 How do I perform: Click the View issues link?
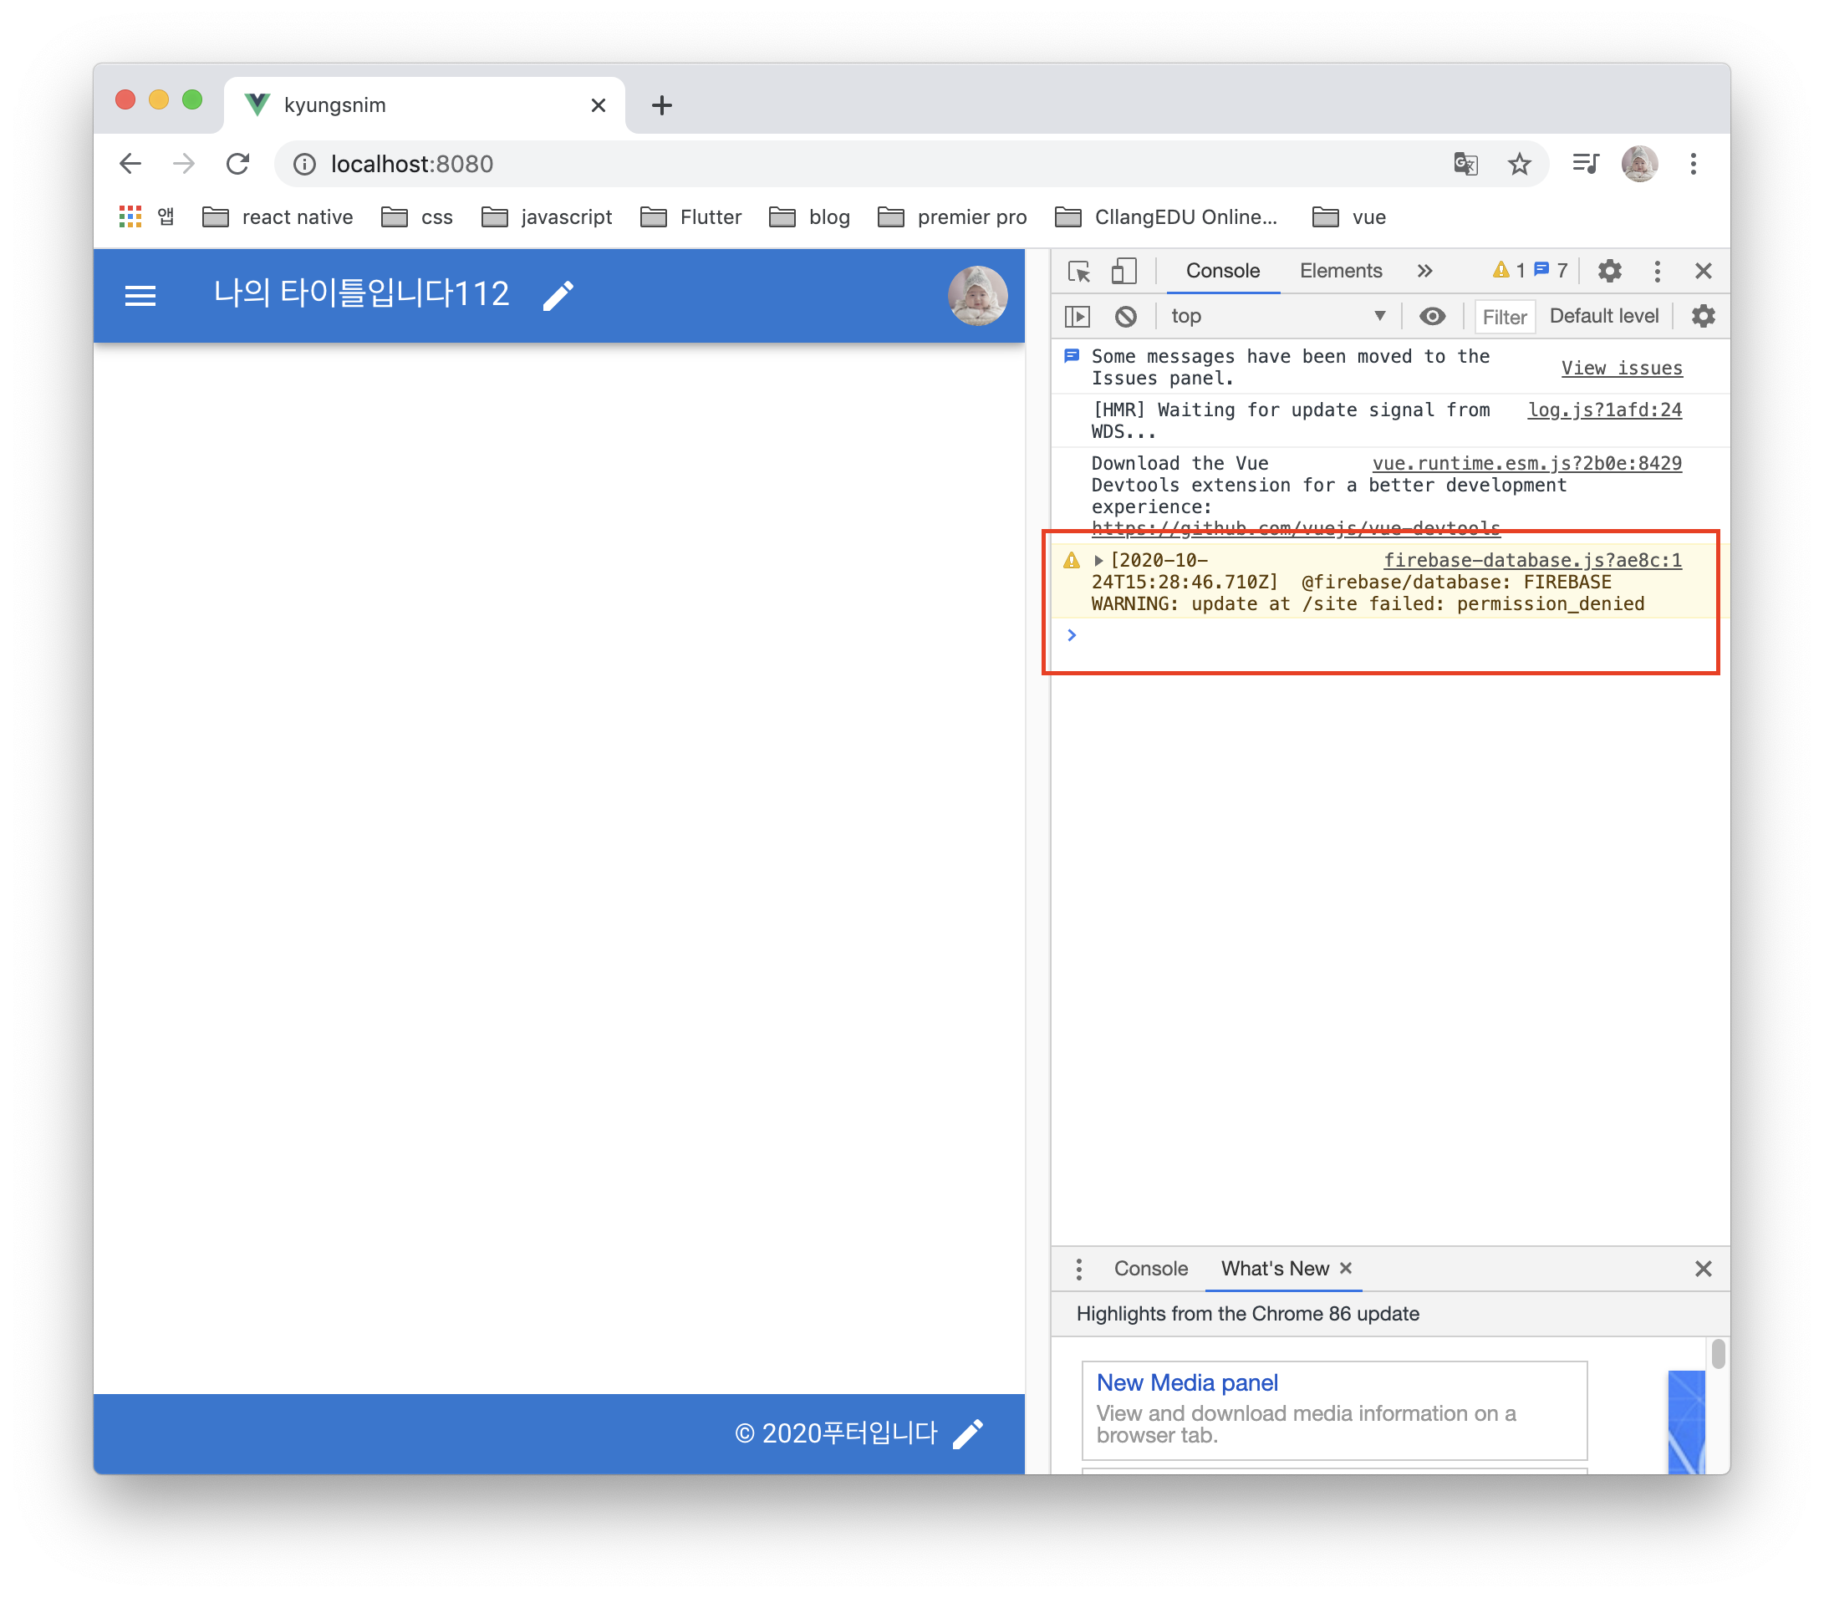click(1621, 369)
